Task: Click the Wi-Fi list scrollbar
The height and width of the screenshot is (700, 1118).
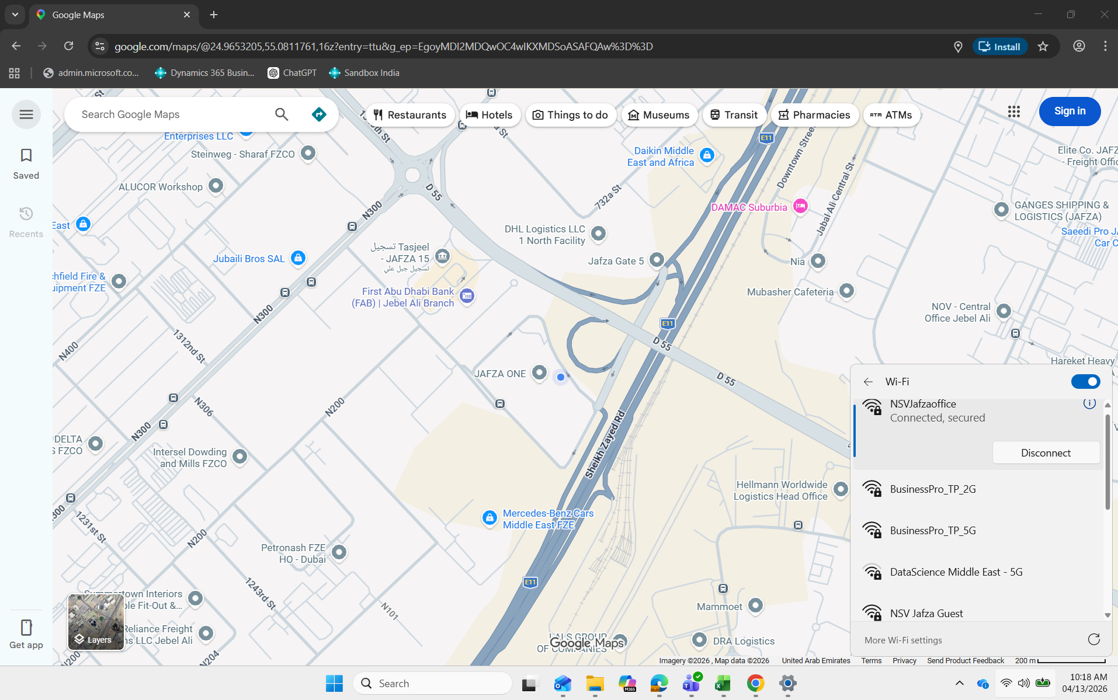Action: tap(1107, 461)
